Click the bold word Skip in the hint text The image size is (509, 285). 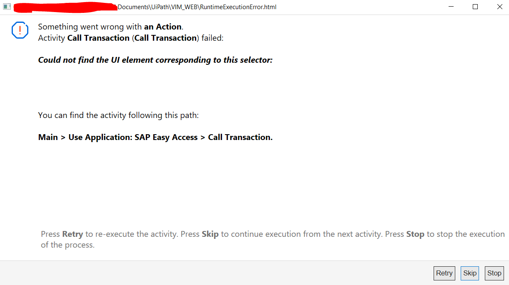click(x=210, y=234)
